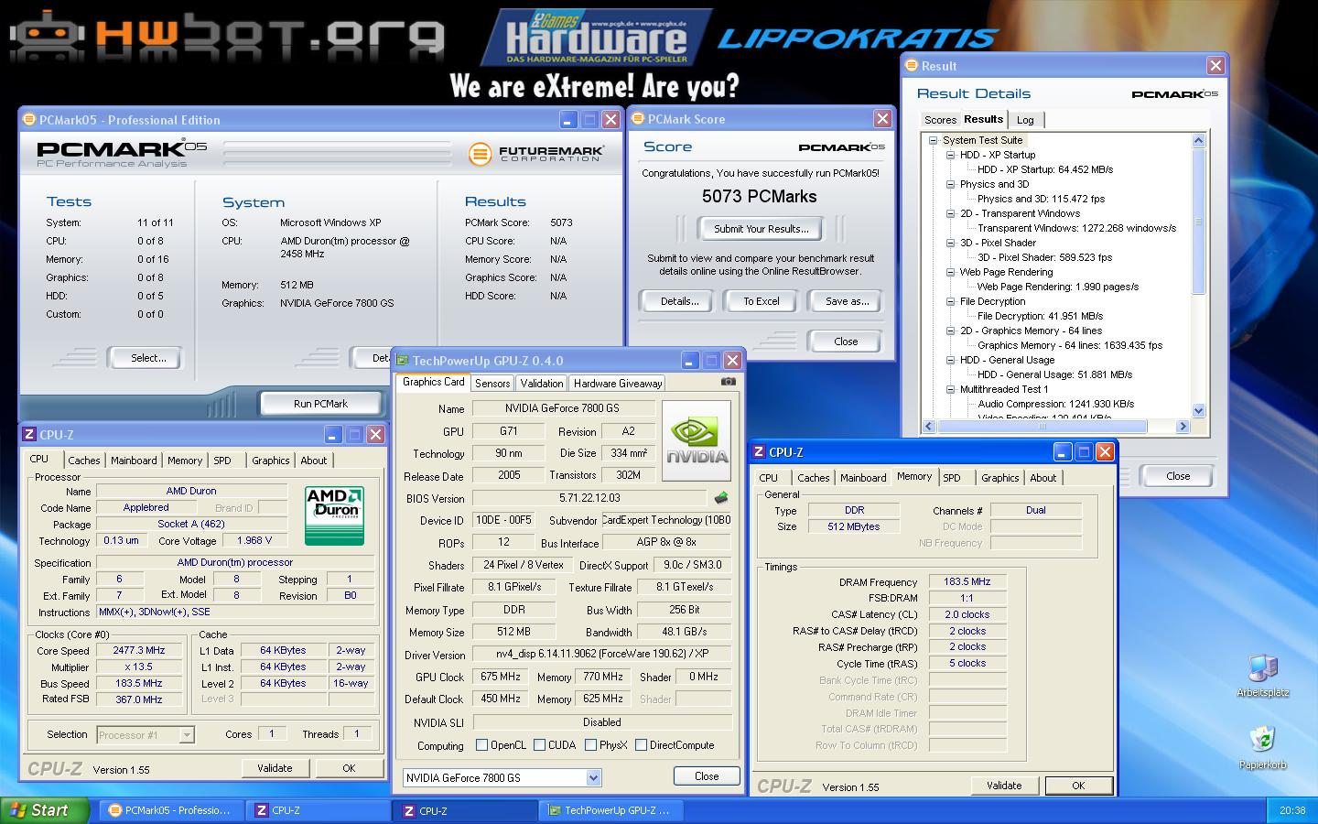Click the PCMark Score window title icon
1318x824 pixels.
point(637,119)
